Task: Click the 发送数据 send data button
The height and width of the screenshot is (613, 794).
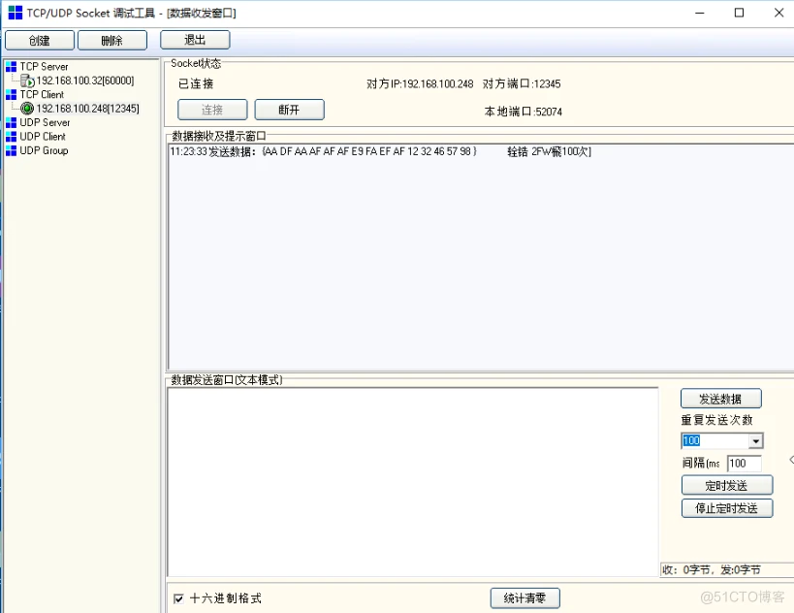Action: tap(720, 398)
